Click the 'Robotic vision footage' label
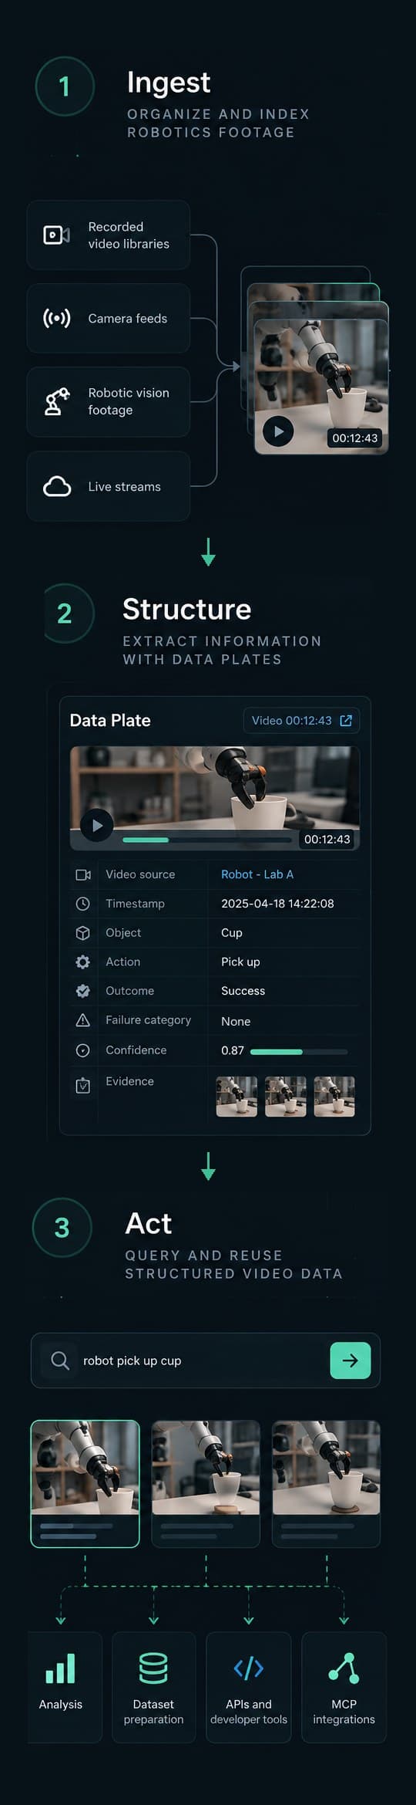The width and height of the screenshot is (416, 1805). point(129,401)
